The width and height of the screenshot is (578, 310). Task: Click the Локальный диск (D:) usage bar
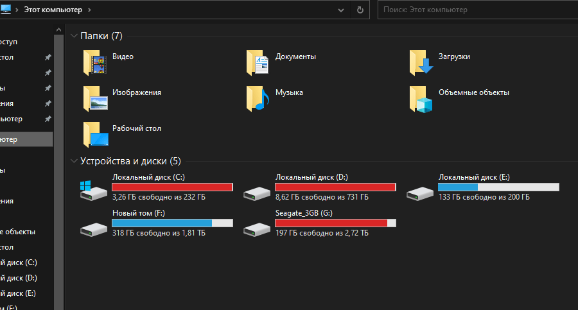pyautogui.click(x=335, y=187)
